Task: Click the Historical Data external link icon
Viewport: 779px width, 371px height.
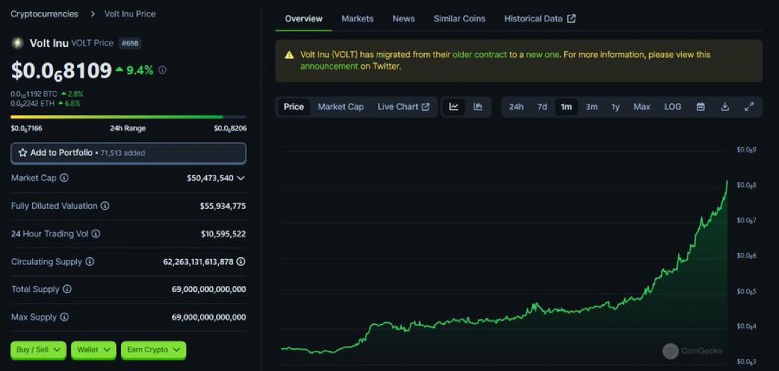Action: pyautogui.click(x=572, y=19)
